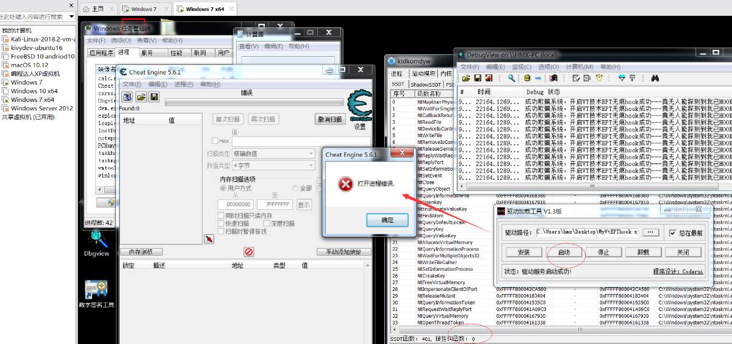Open DebugView 文件(F) menu

click(x=469, y=66)
